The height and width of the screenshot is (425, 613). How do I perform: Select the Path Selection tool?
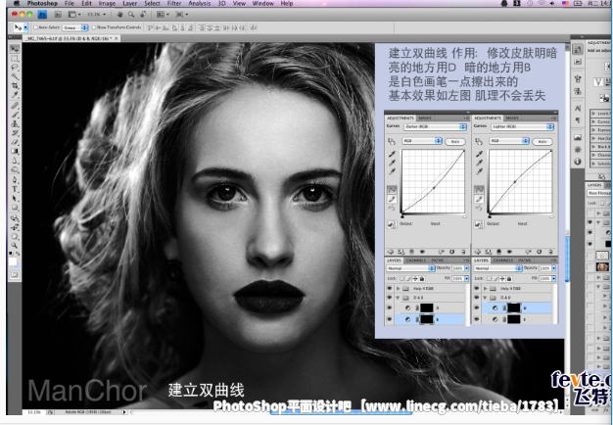[15, 198]
